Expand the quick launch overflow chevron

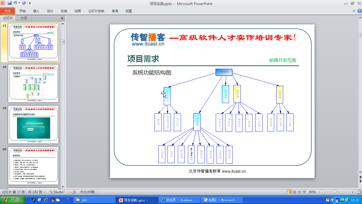tap(68, 199)
